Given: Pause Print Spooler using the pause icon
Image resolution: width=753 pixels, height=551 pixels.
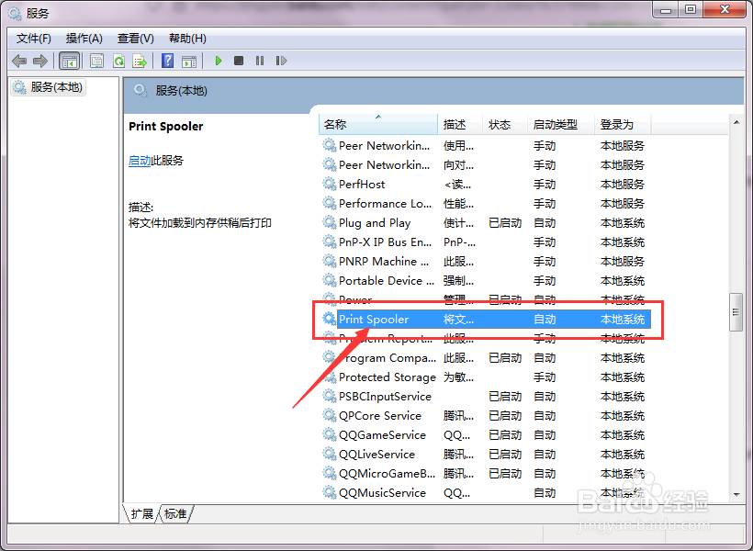Looking at the screenshot, I should pos(259,61).
